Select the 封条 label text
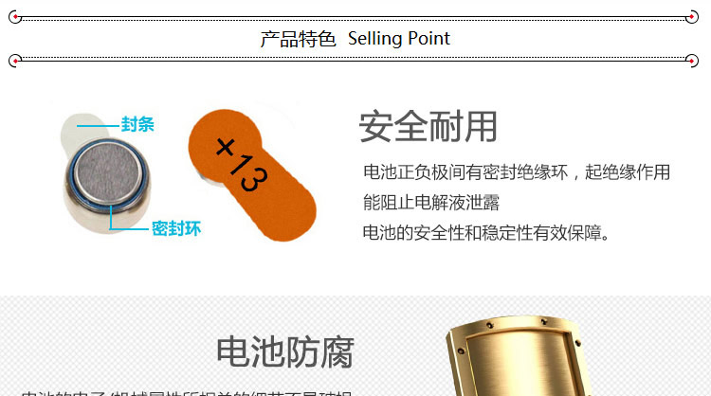Viewport: 711px width, 396px height. coord(137,124)
